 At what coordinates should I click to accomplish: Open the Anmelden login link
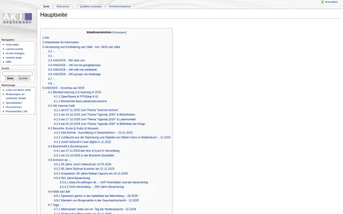click(x=331, y=2)
